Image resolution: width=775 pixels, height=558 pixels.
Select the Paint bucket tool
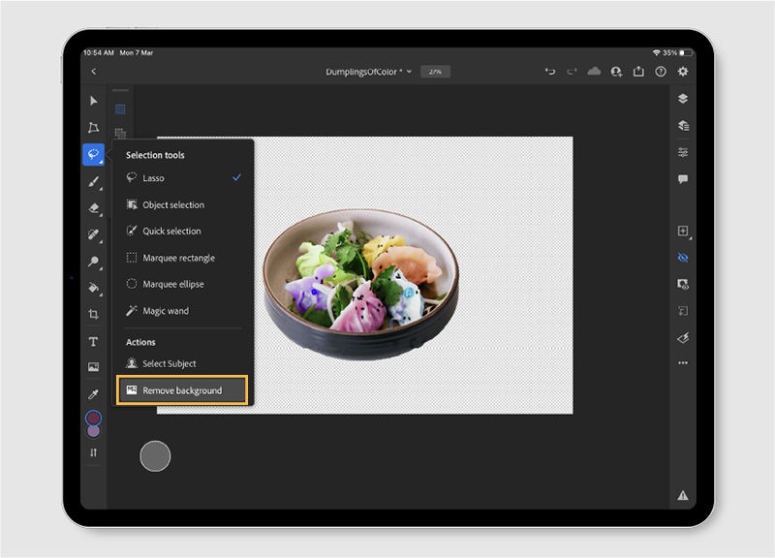coord(93,288)
